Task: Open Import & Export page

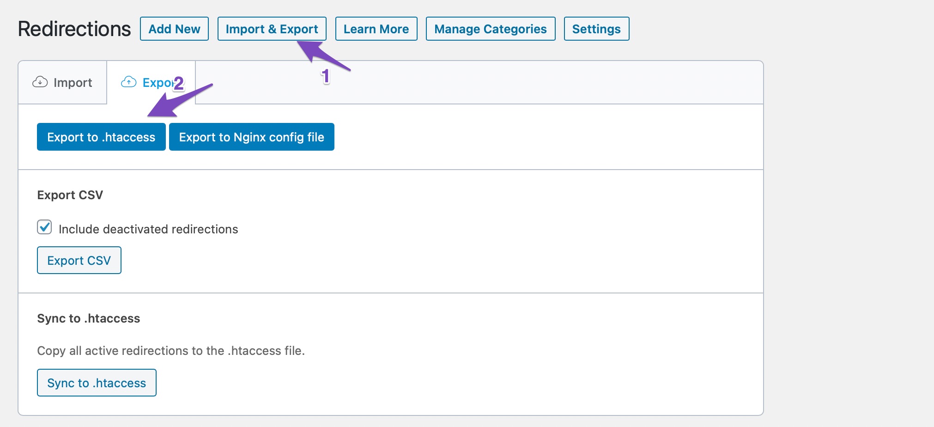Action: point(272,29)
